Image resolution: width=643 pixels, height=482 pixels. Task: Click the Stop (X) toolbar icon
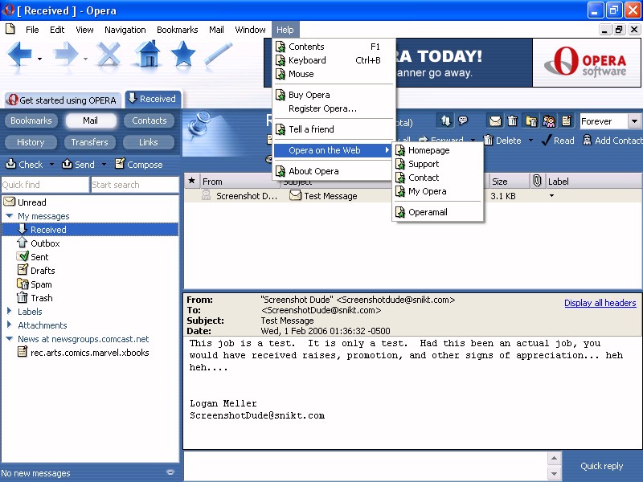pos(109,54)
